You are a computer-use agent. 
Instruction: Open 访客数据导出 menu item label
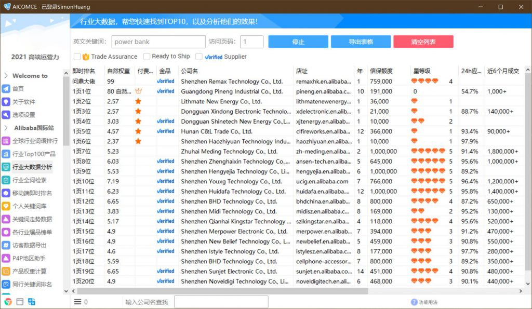[29, 245]
